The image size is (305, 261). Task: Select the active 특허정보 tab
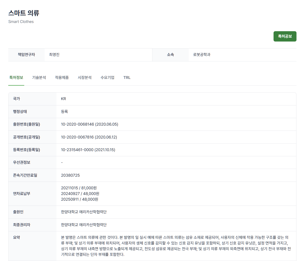16,77
